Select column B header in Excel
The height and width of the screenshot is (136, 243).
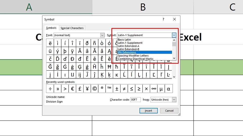143,7
